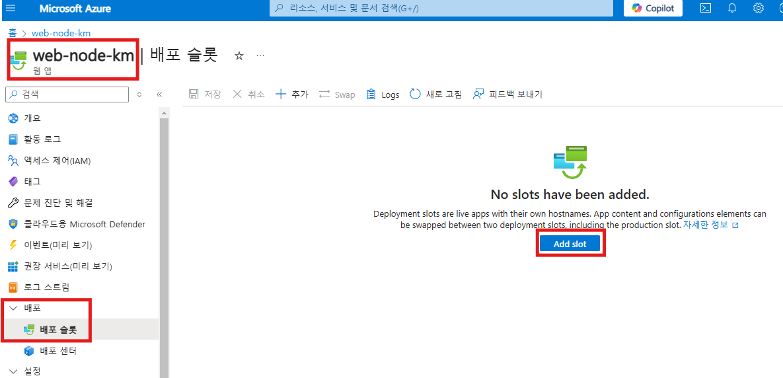This screenshot has height=378, width=783.
Task: Click the Swap toolbar button
Action: click(x=337, y=94)
